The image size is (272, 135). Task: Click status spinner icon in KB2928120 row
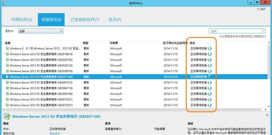tap(210, 65)
